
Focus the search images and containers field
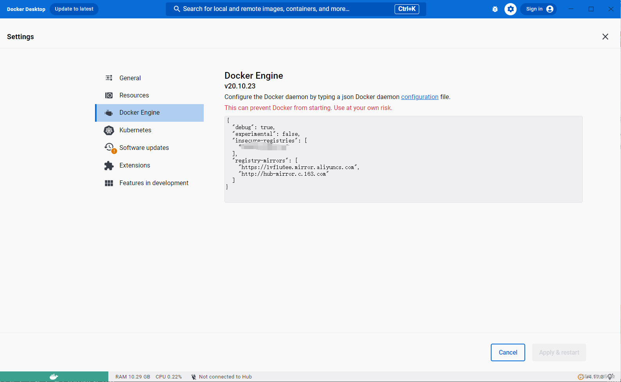click(x=296, y=9)
